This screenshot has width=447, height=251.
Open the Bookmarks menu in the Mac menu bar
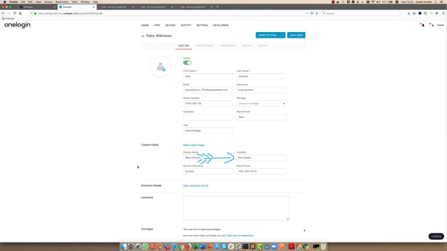click(62, 1)
